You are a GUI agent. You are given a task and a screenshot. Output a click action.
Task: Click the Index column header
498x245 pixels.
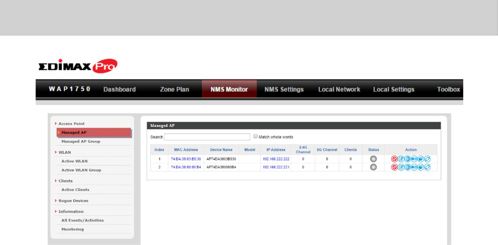coord(159,150)
